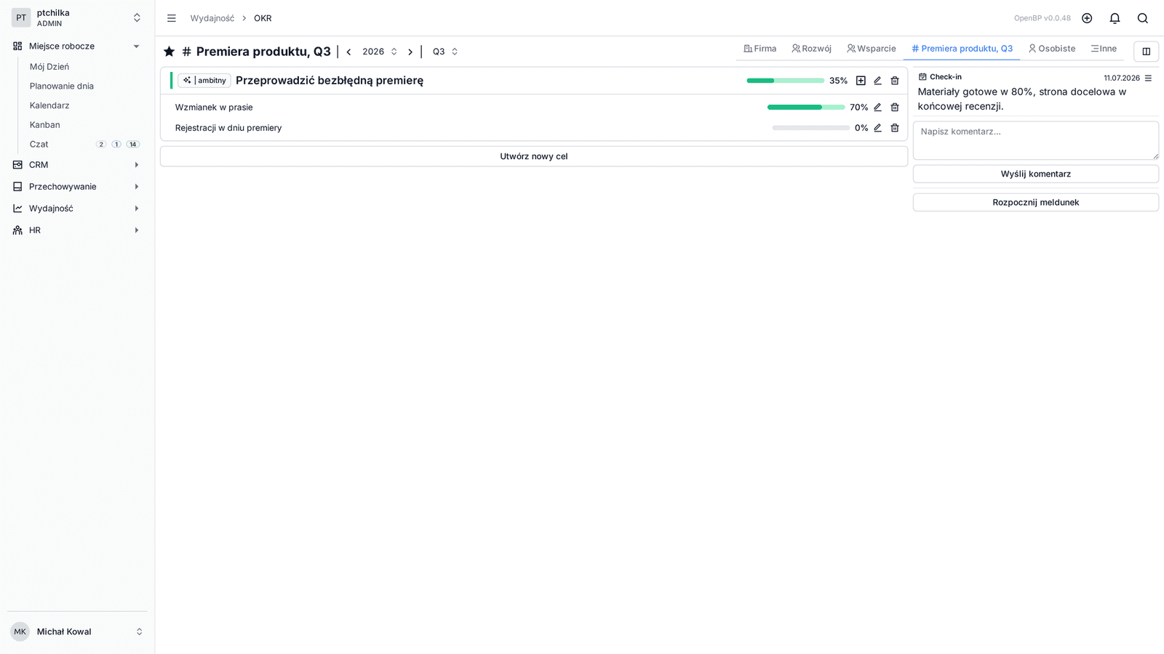1164x654 pixels.
Task: Switch to Rozwój tab
Action: click(811, 49)
